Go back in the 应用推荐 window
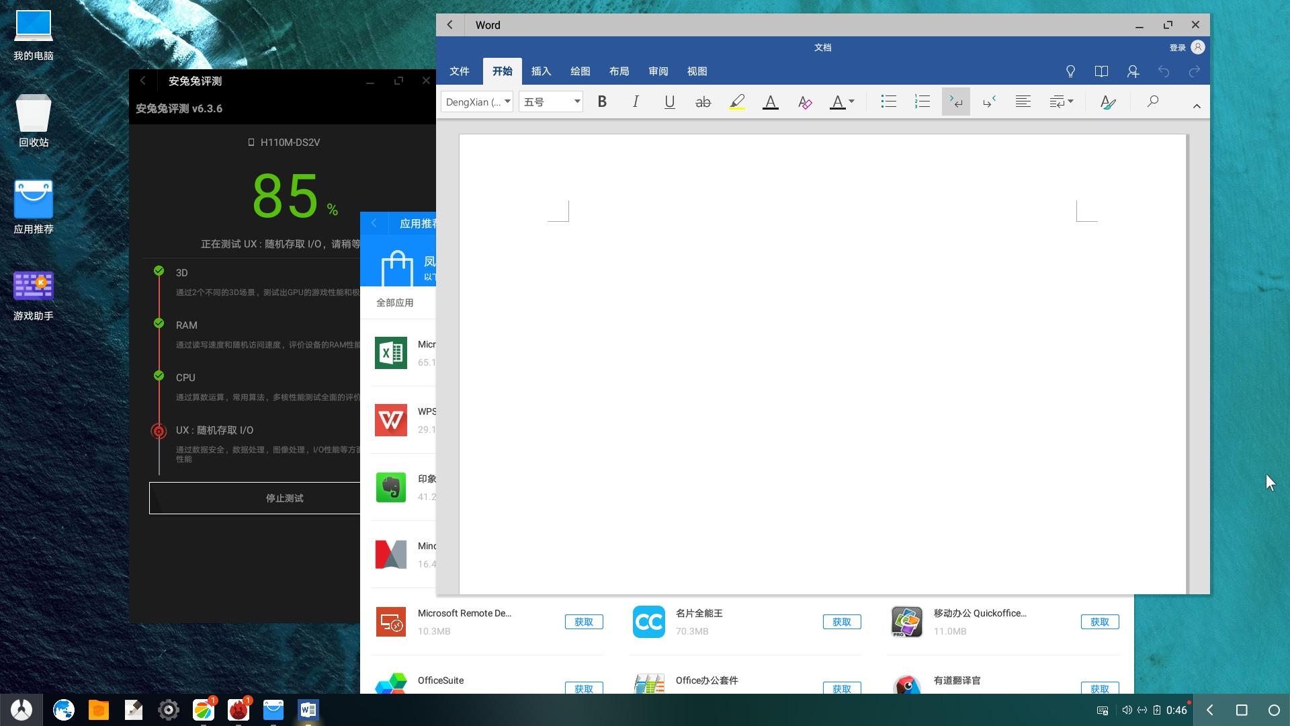1290x726 pixels. point(374,223)
